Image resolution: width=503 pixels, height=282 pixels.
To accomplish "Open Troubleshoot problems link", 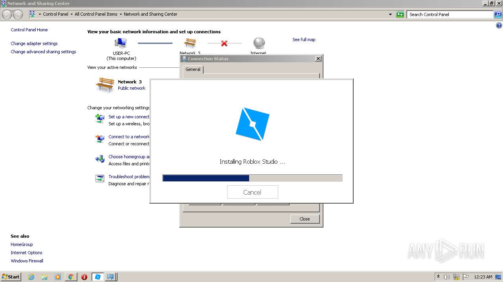I will [x=129, y=177].
